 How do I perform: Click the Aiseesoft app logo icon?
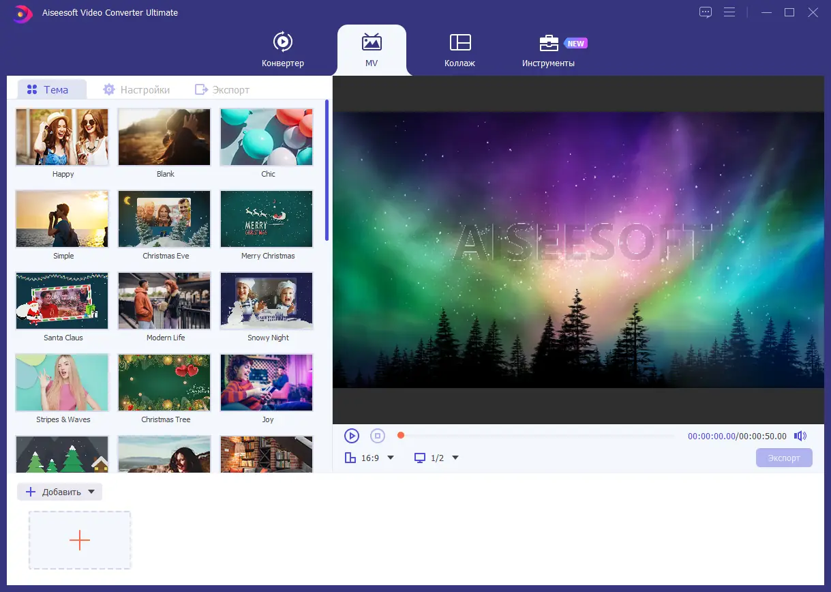pyautogui.click(x=23, y=13)
